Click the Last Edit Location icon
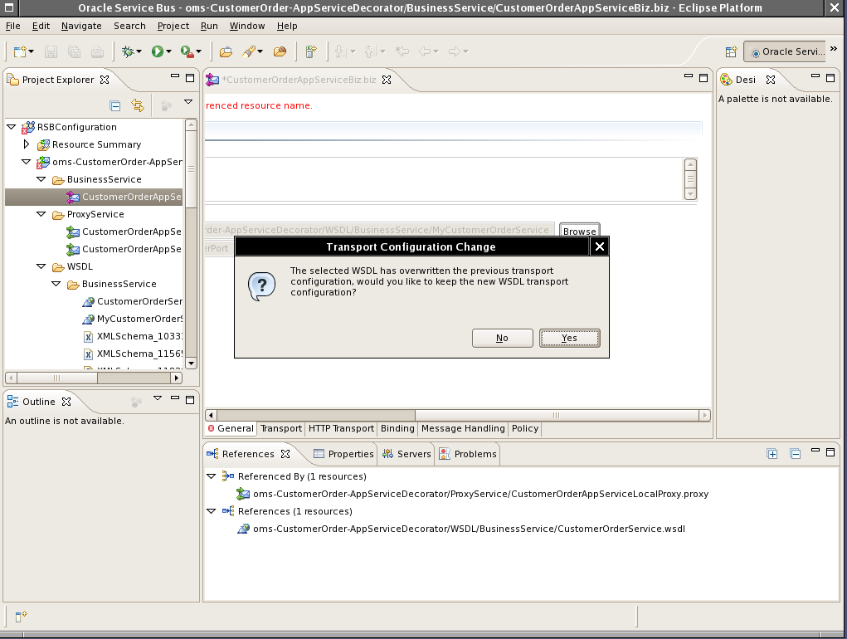The width and height of the screenshot is (847, 639). tap(402, 51)
